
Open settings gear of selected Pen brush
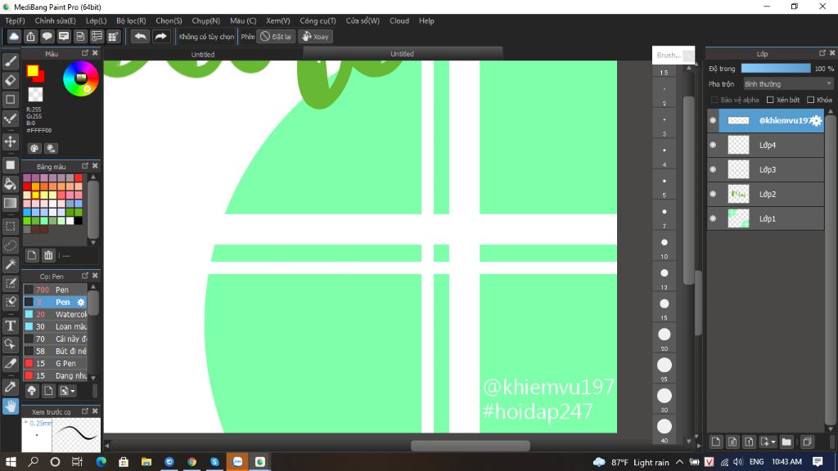81,303
